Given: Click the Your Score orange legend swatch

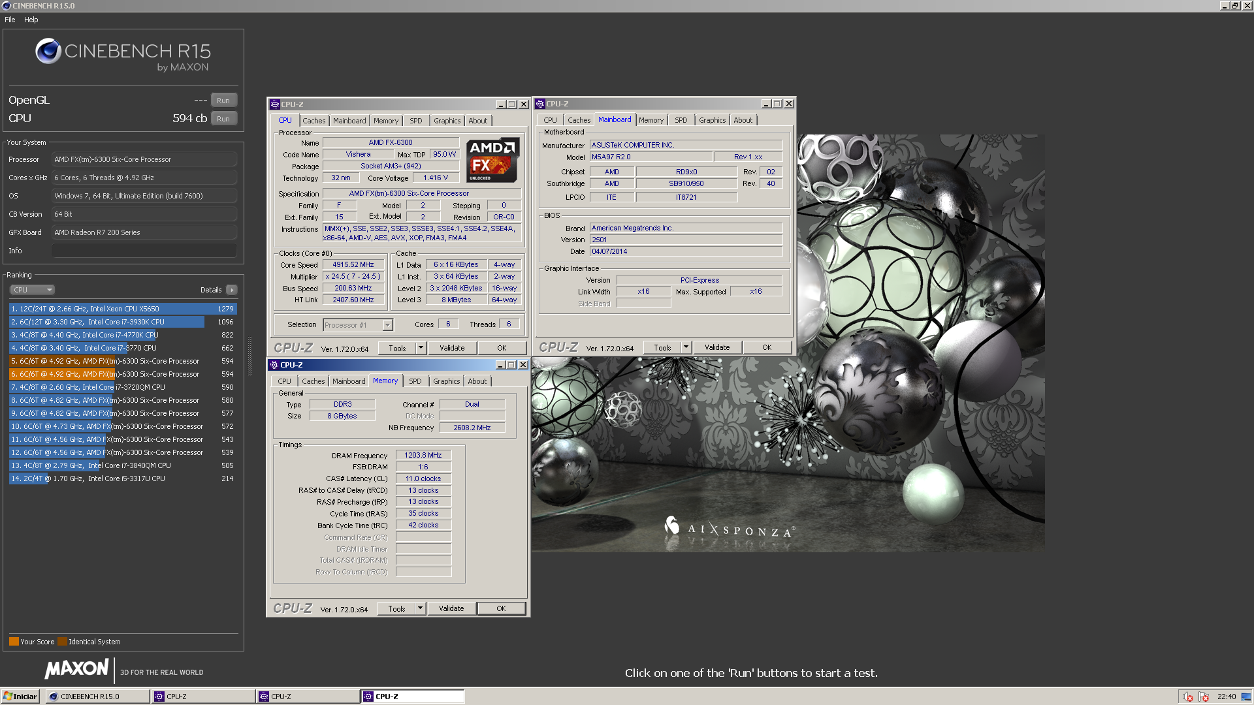Looking at the screenshot, I should point(14,642).
